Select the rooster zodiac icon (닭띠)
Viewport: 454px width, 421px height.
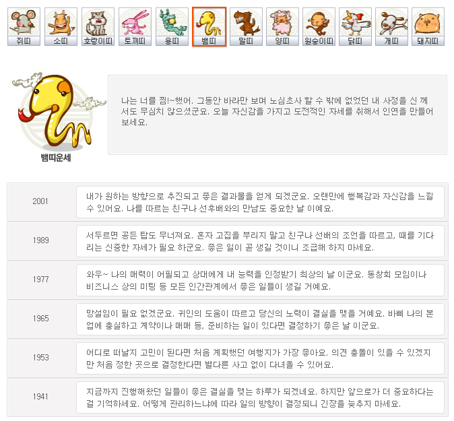[355, 27]
